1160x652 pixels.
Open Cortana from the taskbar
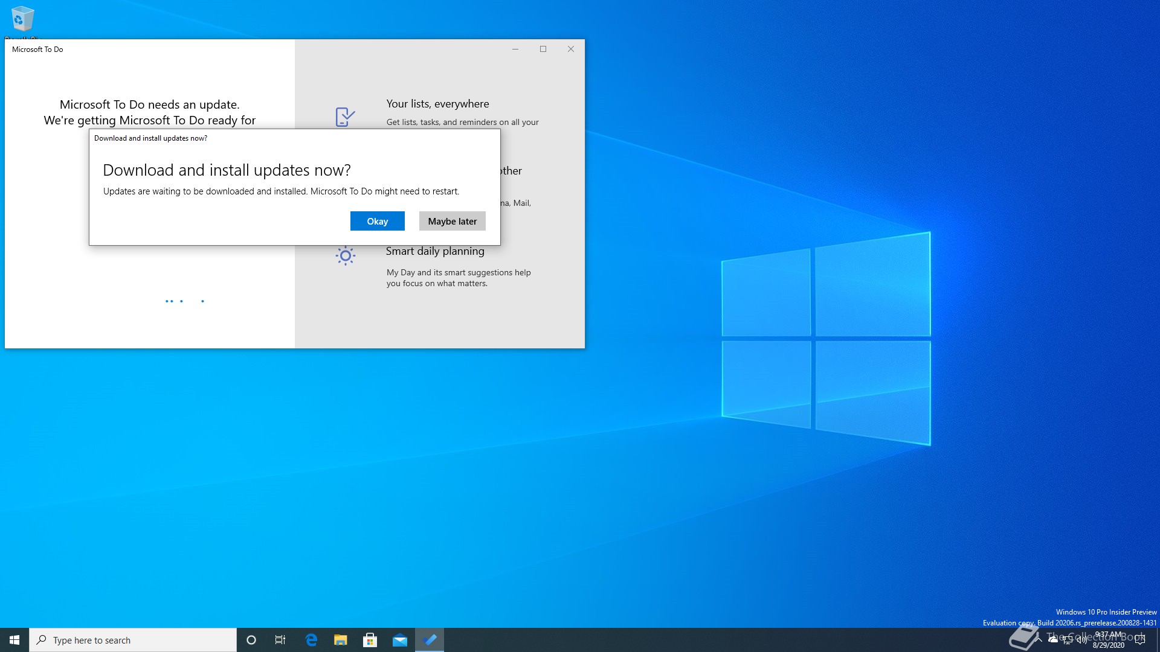click(251, 640)
